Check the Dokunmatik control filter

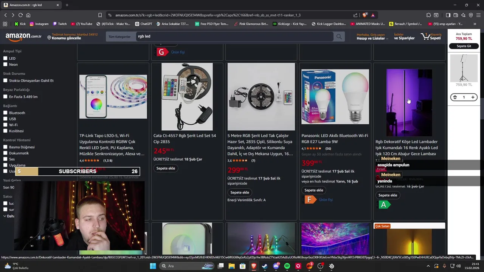[x=5, y=153]
